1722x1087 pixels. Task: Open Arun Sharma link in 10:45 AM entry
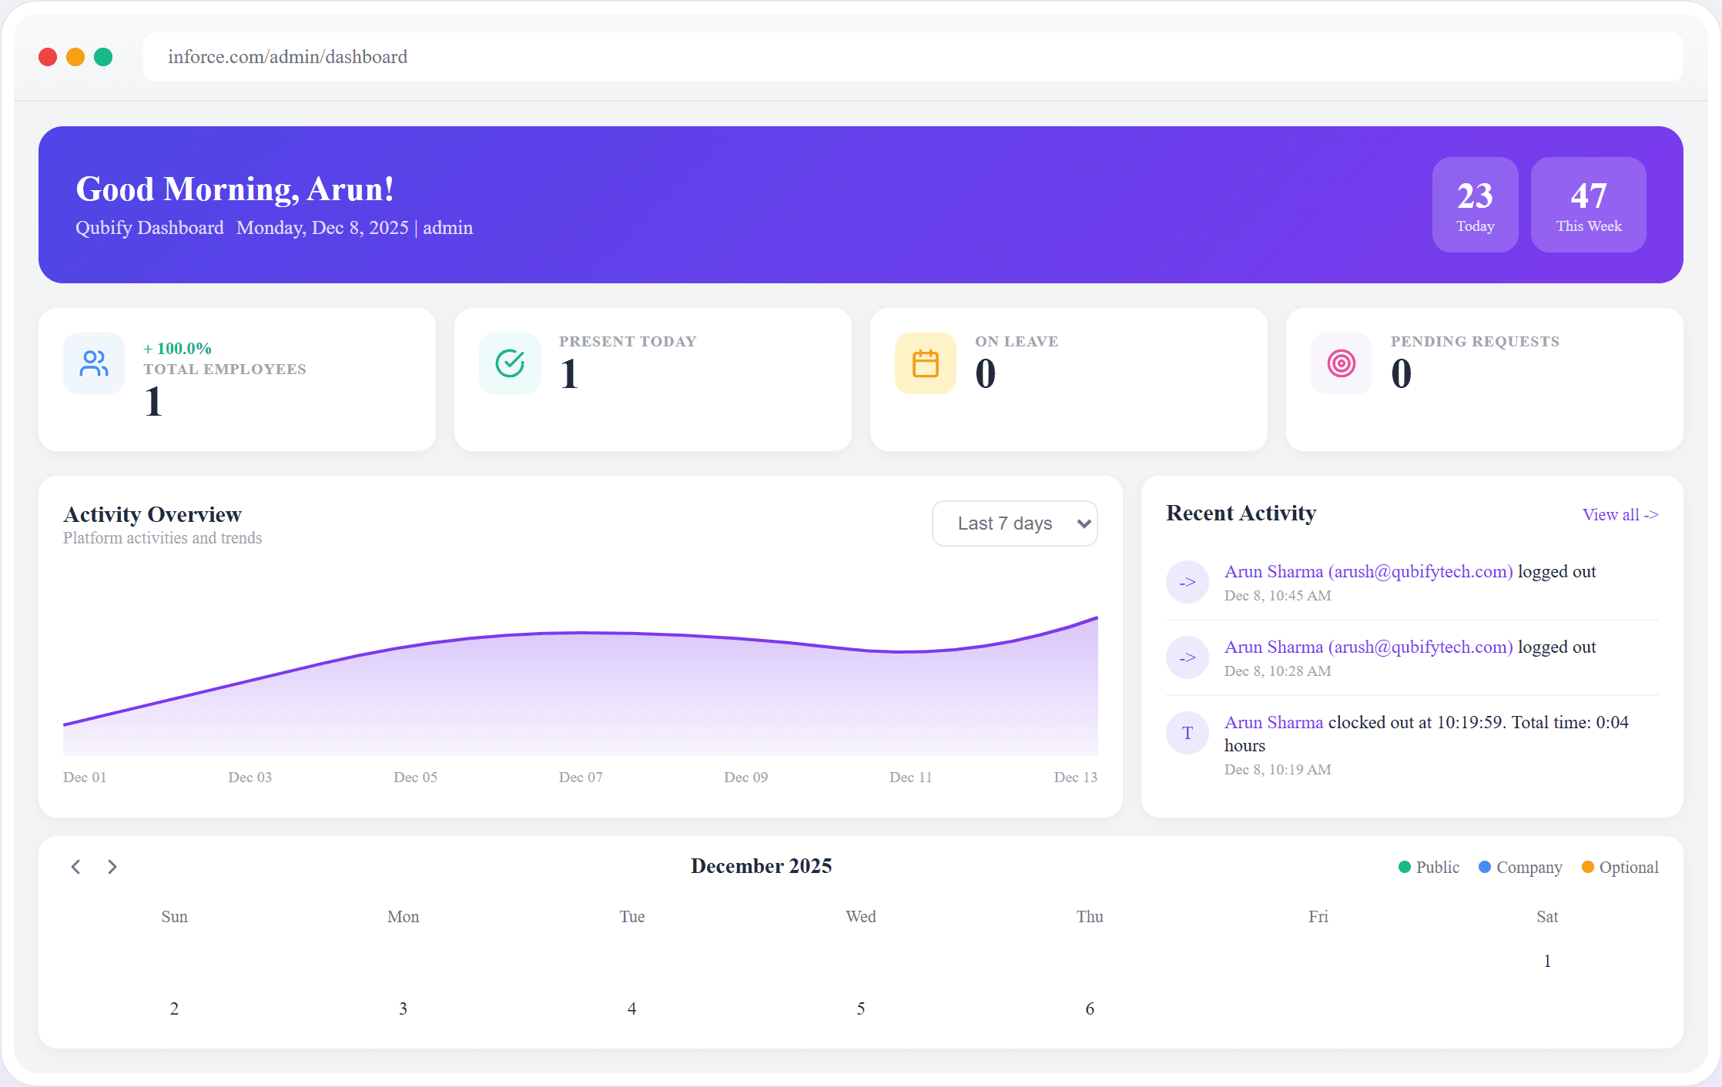point(1369,571)
